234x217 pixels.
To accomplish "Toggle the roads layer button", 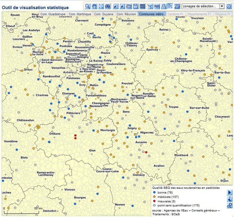I will (x=164, y=6).
